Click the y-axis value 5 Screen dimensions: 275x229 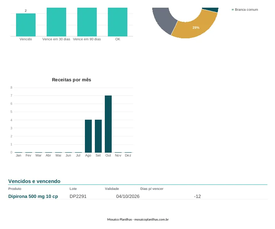(x=11, y=112)
